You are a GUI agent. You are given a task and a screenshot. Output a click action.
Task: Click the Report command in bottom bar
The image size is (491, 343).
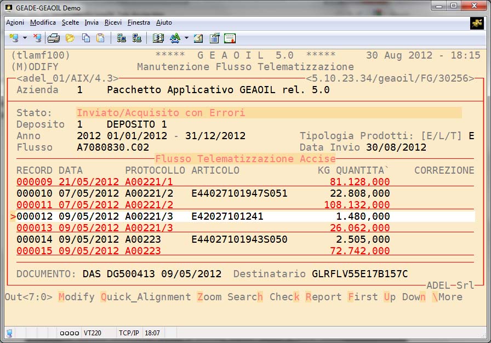coord(323,297)
